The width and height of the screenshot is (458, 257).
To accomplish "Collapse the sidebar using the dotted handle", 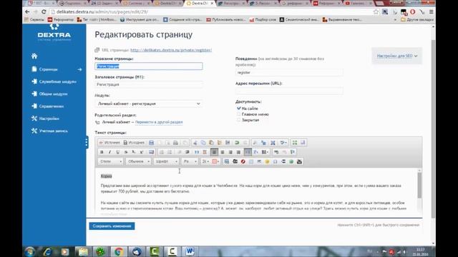I will (87, 142).
